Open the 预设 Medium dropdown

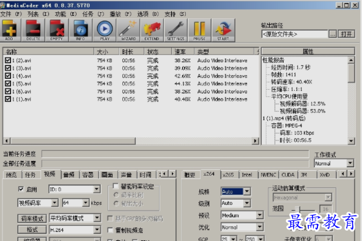click(x=242, y=215)
